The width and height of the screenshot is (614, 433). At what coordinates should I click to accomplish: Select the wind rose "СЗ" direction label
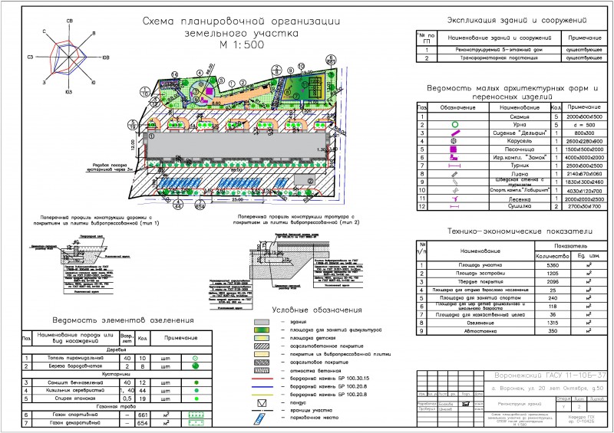pos(30,57)
